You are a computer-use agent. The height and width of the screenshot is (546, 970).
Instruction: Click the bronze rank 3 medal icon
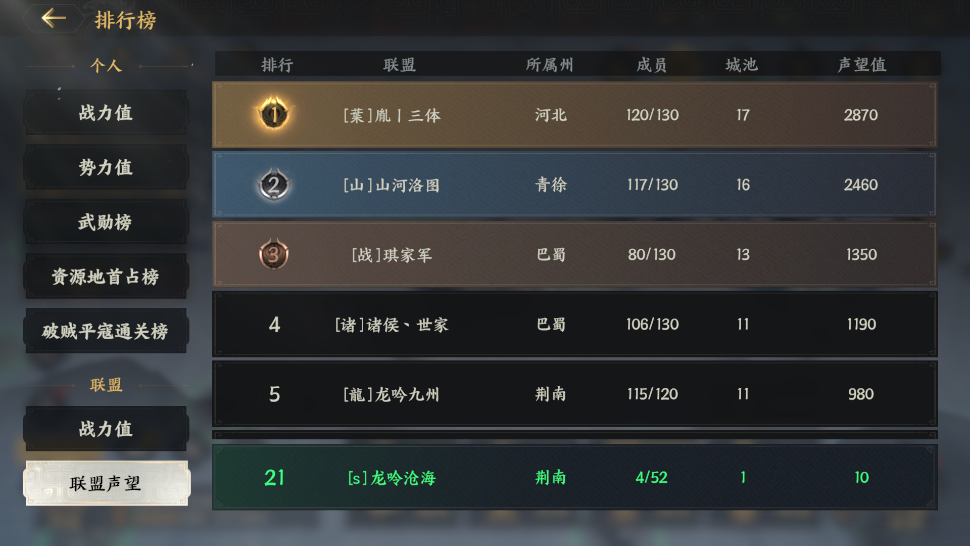pos(274,254)
